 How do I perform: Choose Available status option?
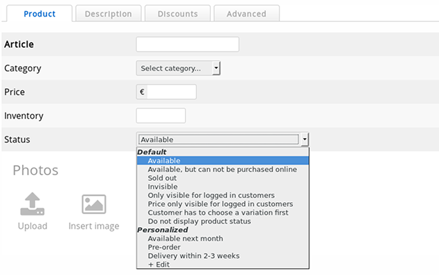pos(164,161)
